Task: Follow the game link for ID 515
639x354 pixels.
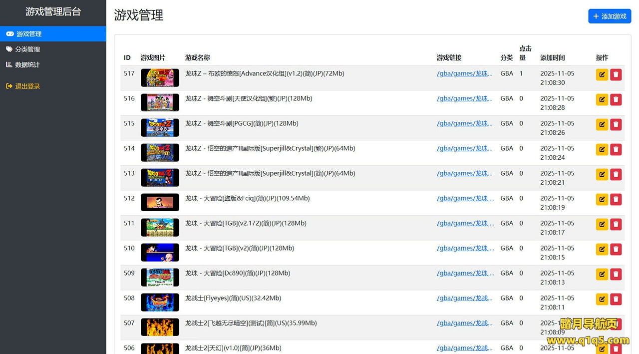Action: (464, 123)
